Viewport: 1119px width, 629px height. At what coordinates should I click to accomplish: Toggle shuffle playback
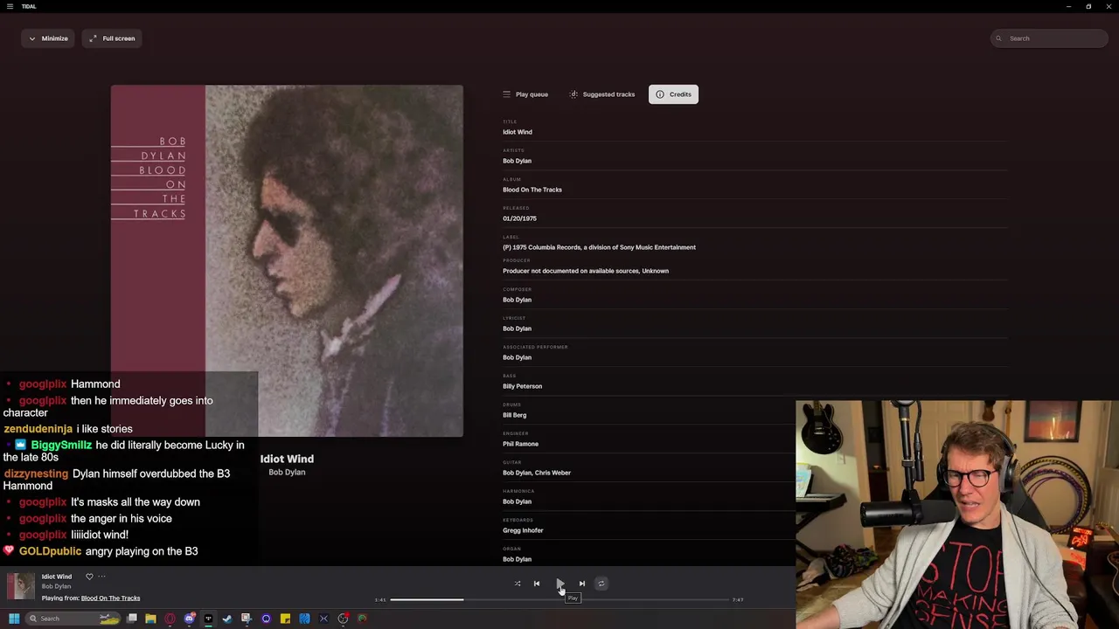click(518, 584)
